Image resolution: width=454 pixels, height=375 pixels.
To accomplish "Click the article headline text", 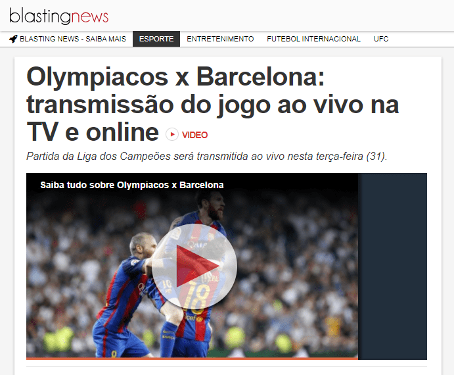I will coord(213,105).
